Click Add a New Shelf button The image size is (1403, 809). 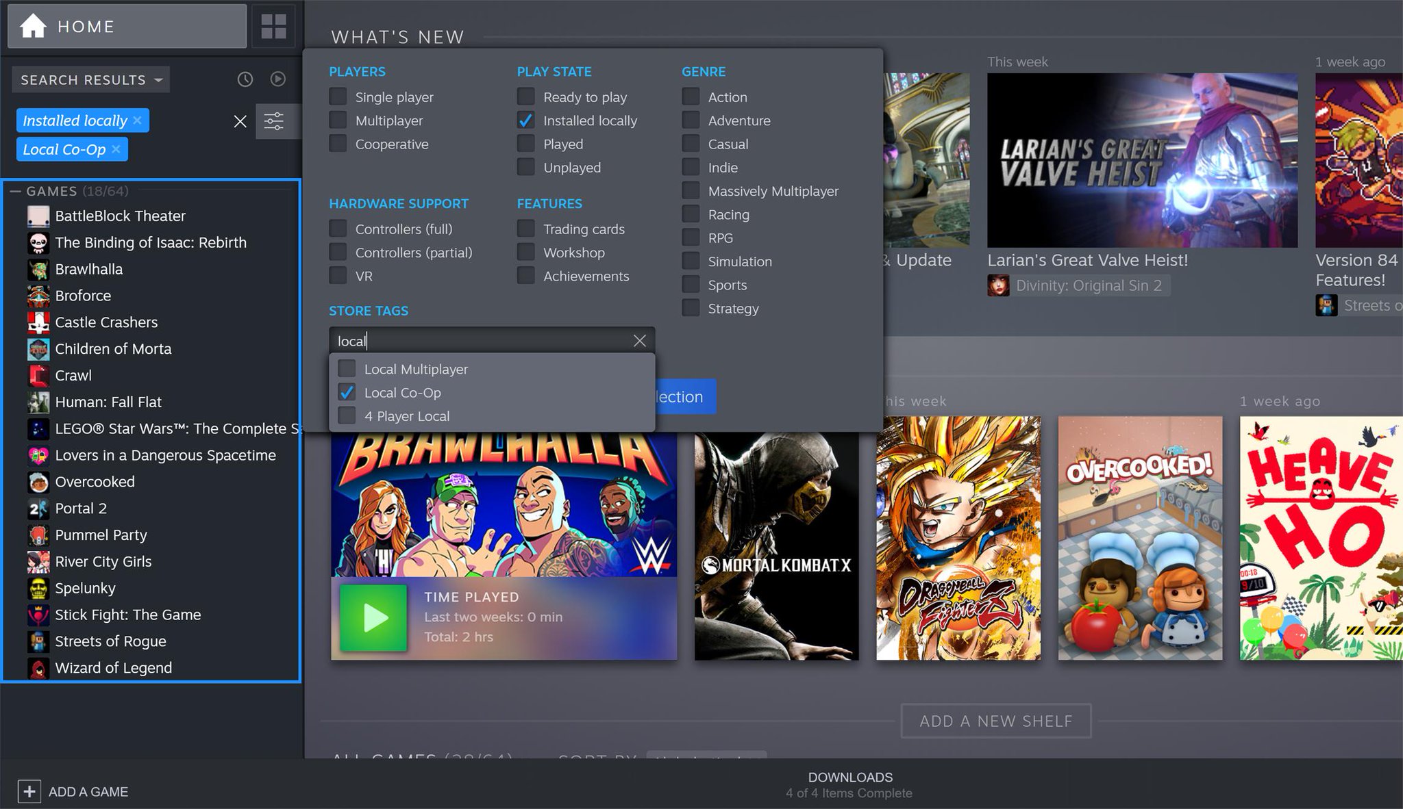coord(995,721)
